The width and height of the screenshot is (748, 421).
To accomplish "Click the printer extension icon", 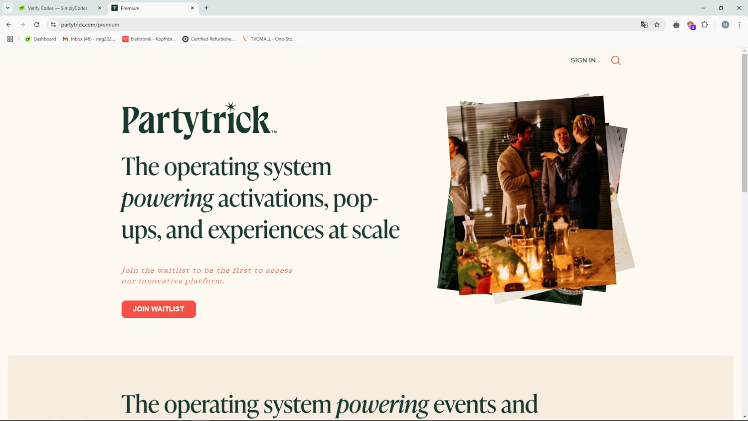I will [676, 24].
